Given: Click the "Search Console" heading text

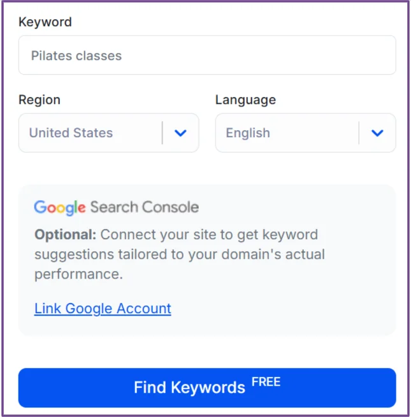Looking at the screenshot, I should (145, 207).
